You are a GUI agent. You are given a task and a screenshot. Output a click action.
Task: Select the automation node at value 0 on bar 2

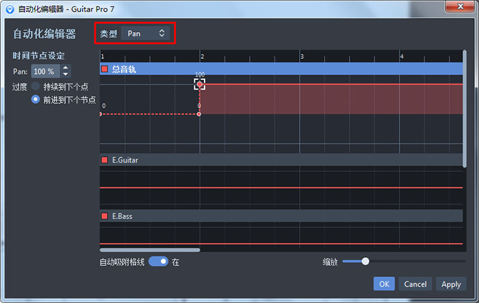pyautogui.click(x=199, y=114)
